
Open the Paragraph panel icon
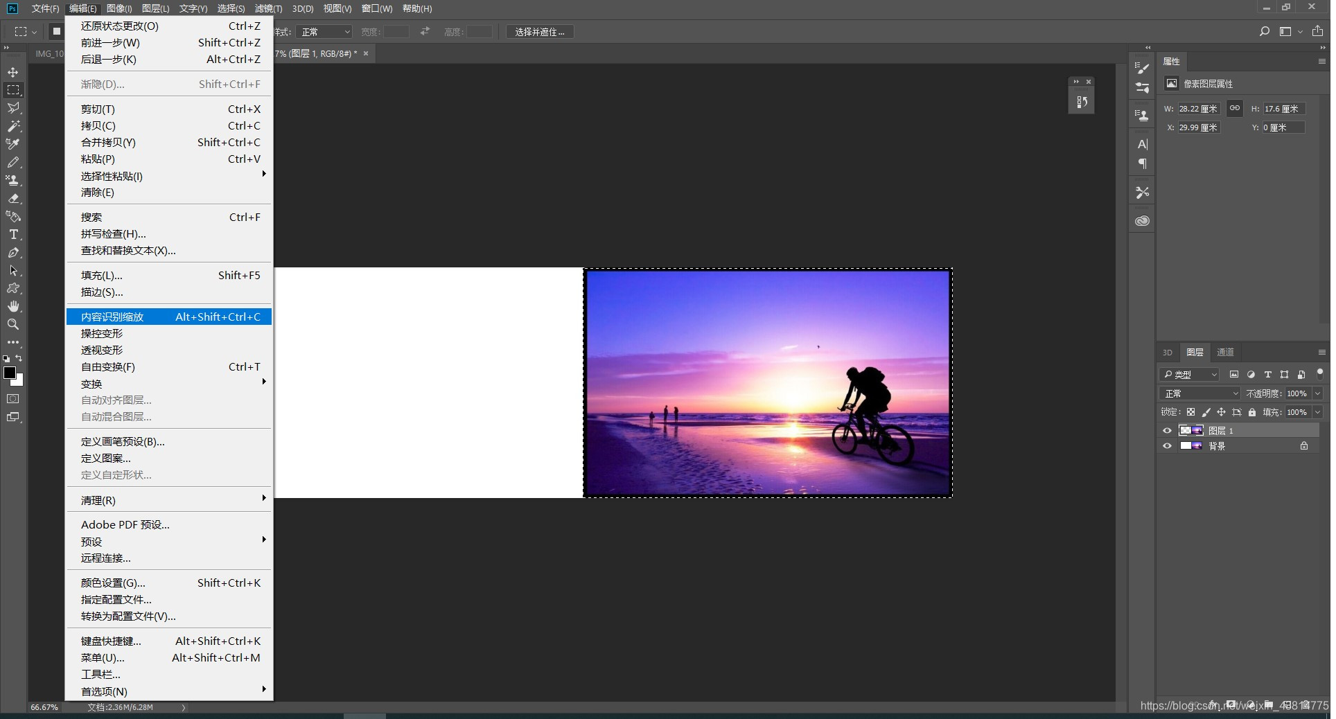pos(1143,164)
